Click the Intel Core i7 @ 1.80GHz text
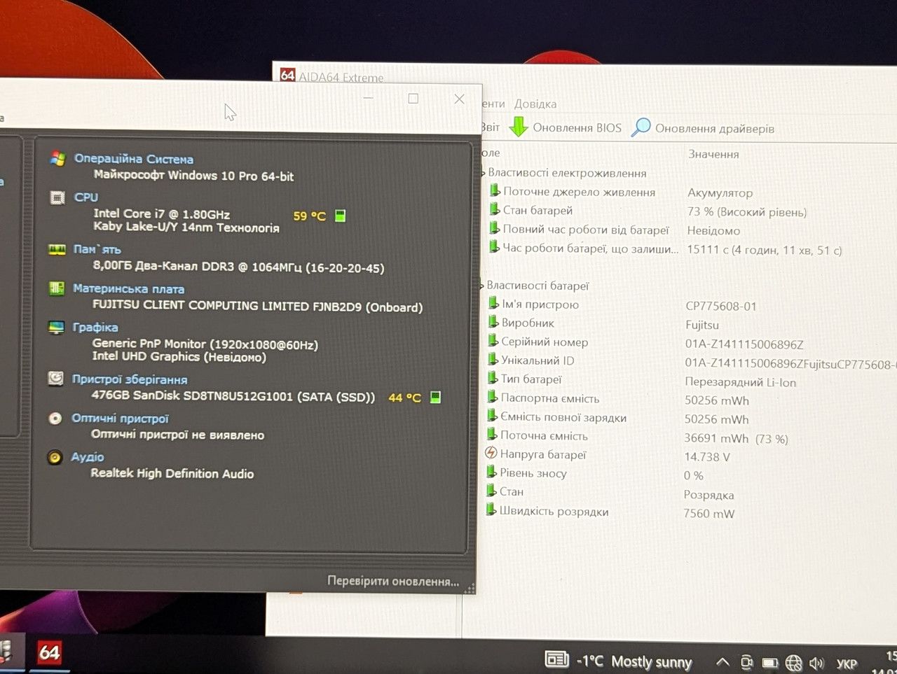The image size is (897, 674). (162, 214)
